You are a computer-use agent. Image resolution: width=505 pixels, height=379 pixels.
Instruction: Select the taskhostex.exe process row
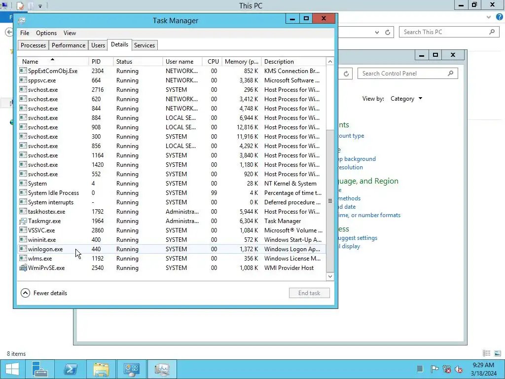pyautogui.click(x=172, y=212)
